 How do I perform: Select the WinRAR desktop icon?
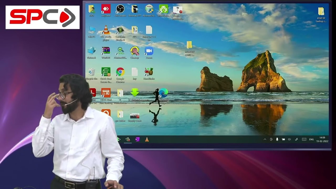pos(106,53)
